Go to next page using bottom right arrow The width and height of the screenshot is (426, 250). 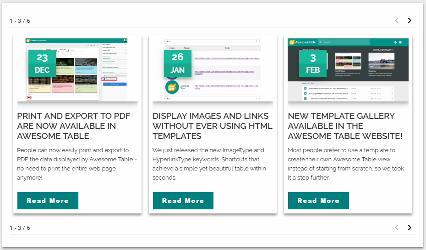(x=410, y=228)
